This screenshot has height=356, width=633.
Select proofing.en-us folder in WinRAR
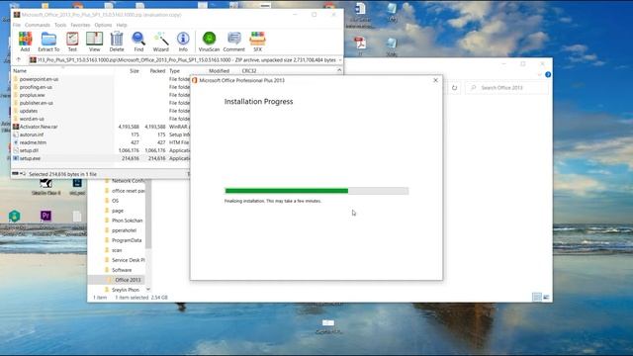point(36,87)
